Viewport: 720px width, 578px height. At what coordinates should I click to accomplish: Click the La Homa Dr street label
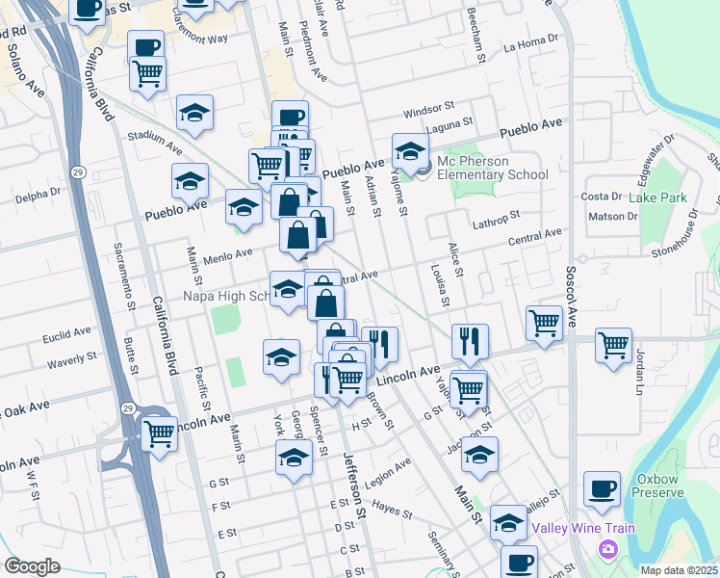pos(531,42)
